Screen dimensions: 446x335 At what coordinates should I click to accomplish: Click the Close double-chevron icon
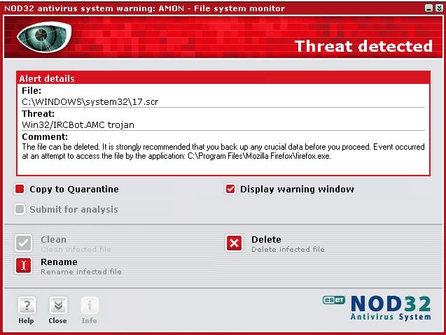58,306
